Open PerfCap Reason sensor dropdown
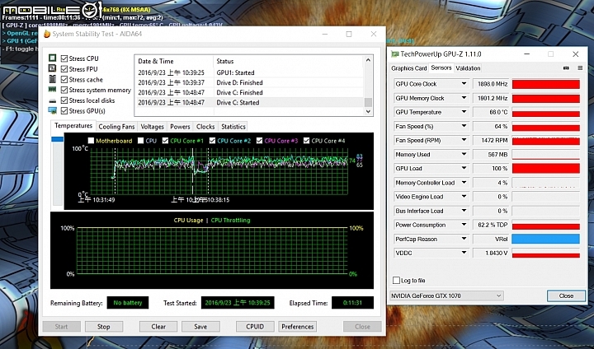The image size is (594, 349). (x=464, y=239)
